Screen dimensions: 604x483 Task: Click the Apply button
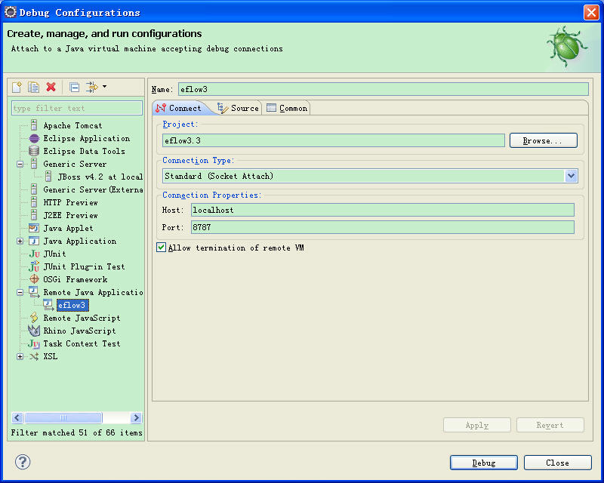point(477,425)
